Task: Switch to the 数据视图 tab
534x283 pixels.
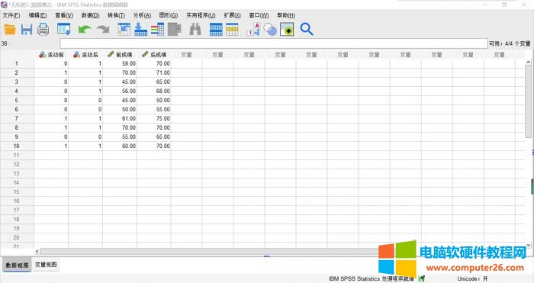Action: point(17,265)
